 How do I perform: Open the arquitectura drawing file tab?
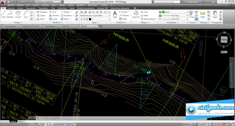pos(50,27)
